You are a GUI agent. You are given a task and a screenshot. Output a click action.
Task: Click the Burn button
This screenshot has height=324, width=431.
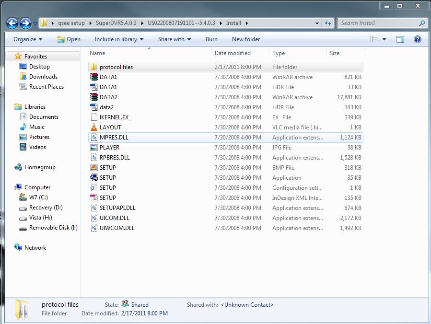coord(211,39)
